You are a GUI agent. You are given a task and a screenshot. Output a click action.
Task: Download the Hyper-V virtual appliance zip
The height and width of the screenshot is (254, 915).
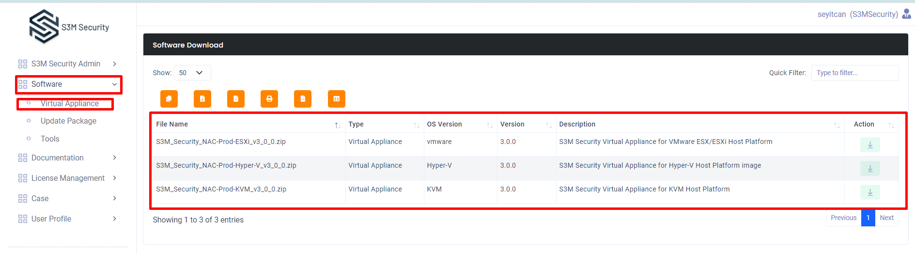coord(870,169)
